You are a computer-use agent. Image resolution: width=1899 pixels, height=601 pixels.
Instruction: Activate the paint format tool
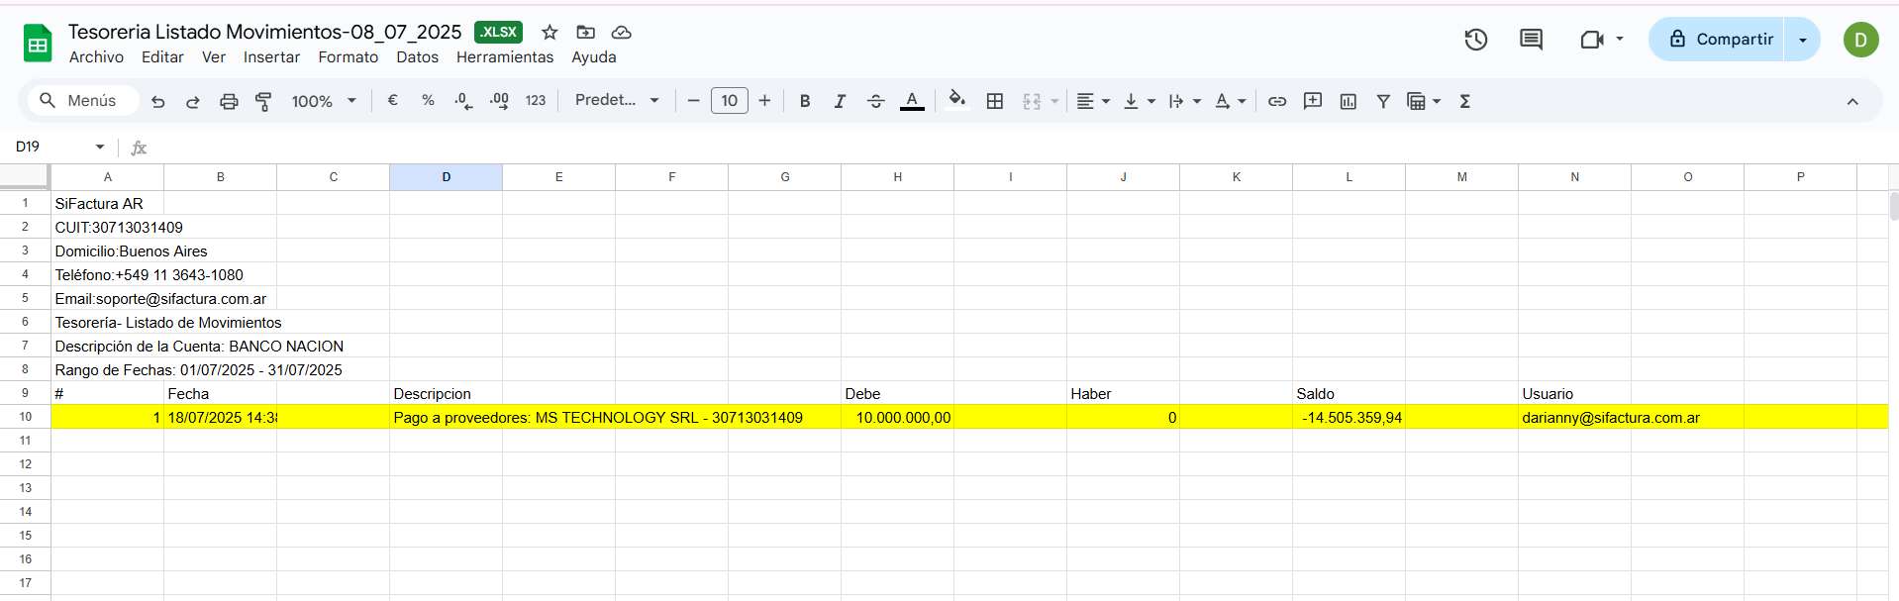tap(263, 101)
